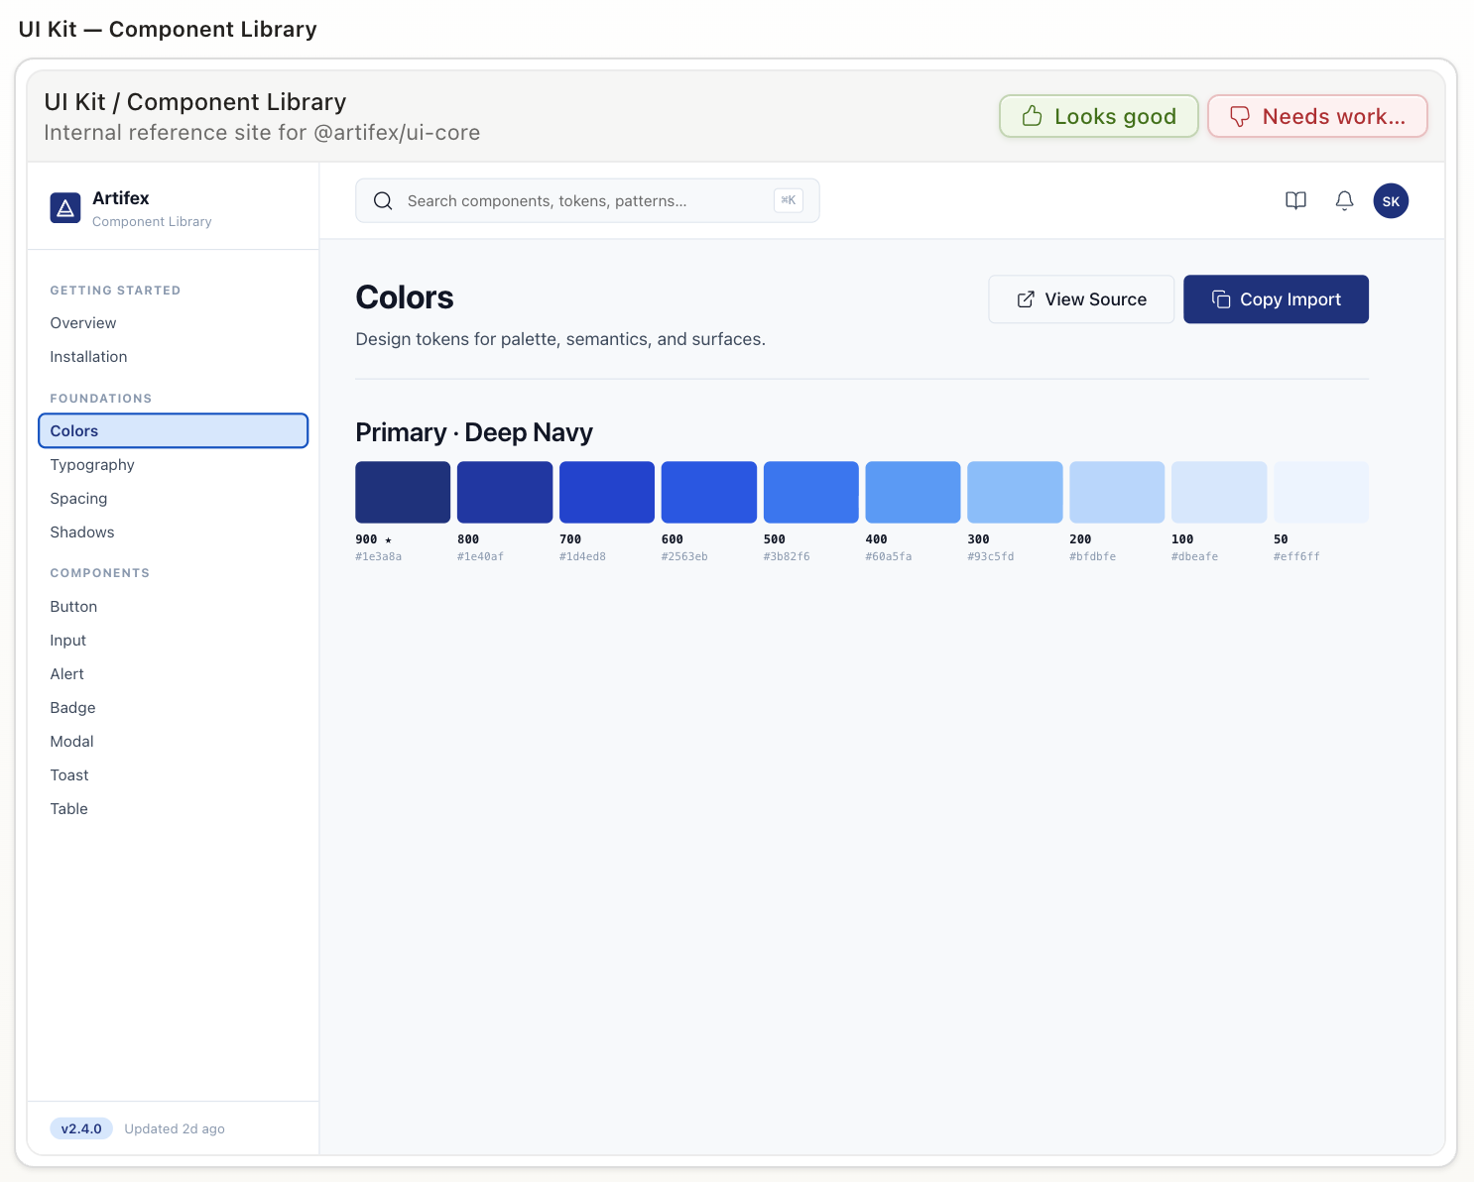The image size is (1474, 1182).
Task: Click the ⌘K shortcut badge
Action: 789,200
